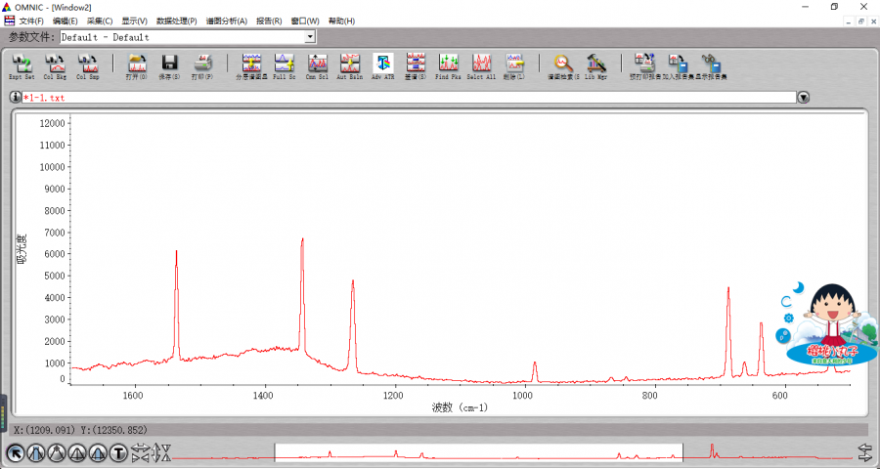Open the 参数文件 Default dropdown
880x469 pixels.
310,37
